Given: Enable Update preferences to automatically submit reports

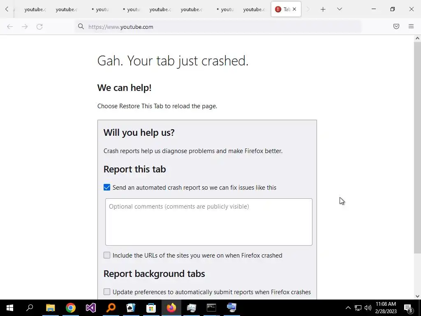Looking at the screenshot, I should pos(107,292).
